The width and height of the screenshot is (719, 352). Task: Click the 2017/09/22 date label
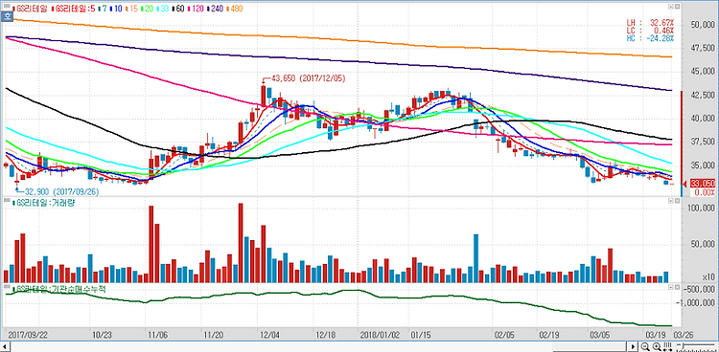[x=28, y=335]
